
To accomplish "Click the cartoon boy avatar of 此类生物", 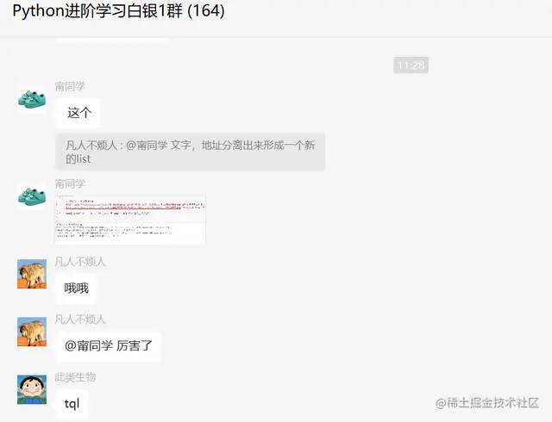I will tap(32, 389).
